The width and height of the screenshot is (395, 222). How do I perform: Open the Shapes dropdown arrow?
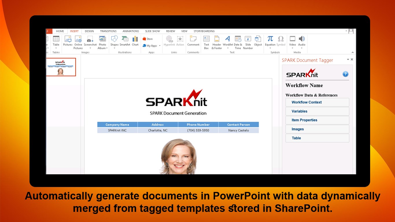point(115,48)
